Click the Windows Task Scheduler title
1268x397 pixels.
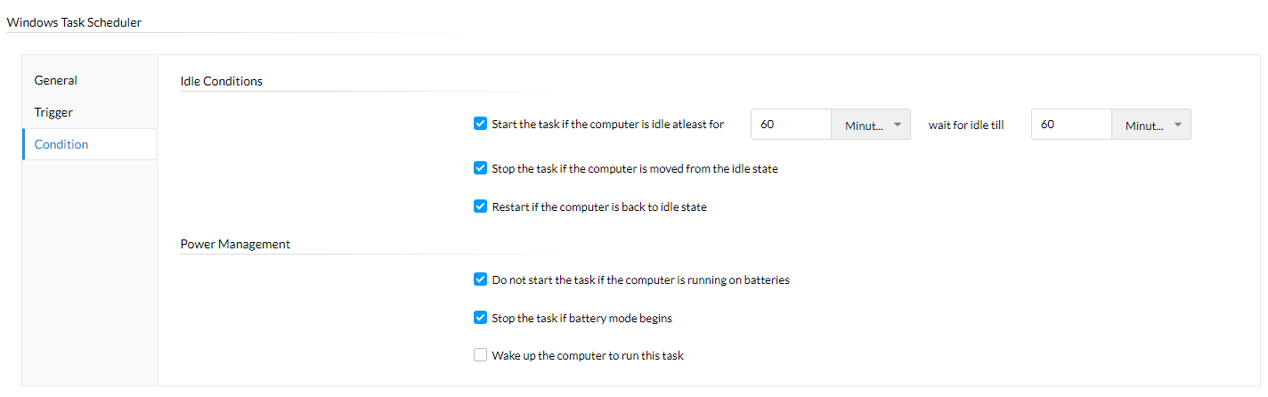[x=74, y=22]
